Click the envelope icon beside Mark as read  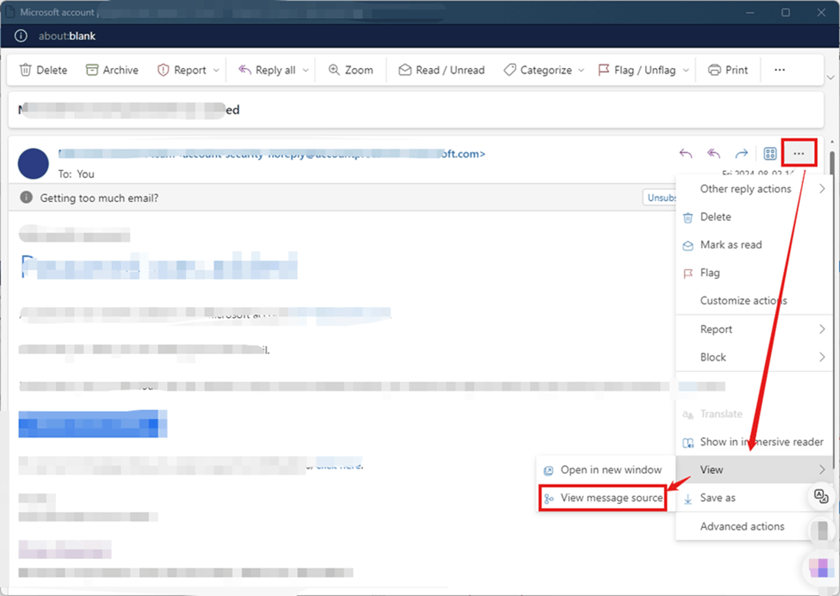pyautogui.click(x=688, y=246)
